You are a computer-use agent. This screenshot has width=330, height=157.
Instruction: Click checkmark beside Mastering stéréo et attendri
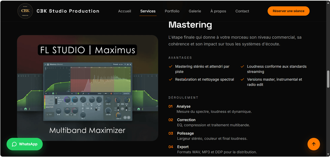tap(170, 67)
